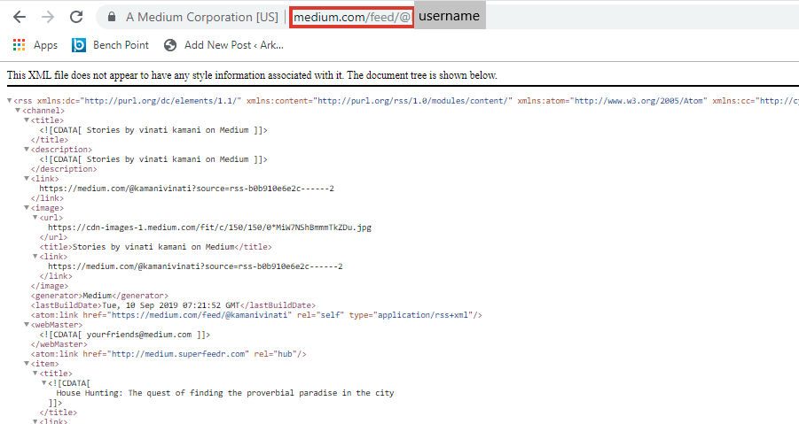Collapse the webMaster node

click(27, 325)
